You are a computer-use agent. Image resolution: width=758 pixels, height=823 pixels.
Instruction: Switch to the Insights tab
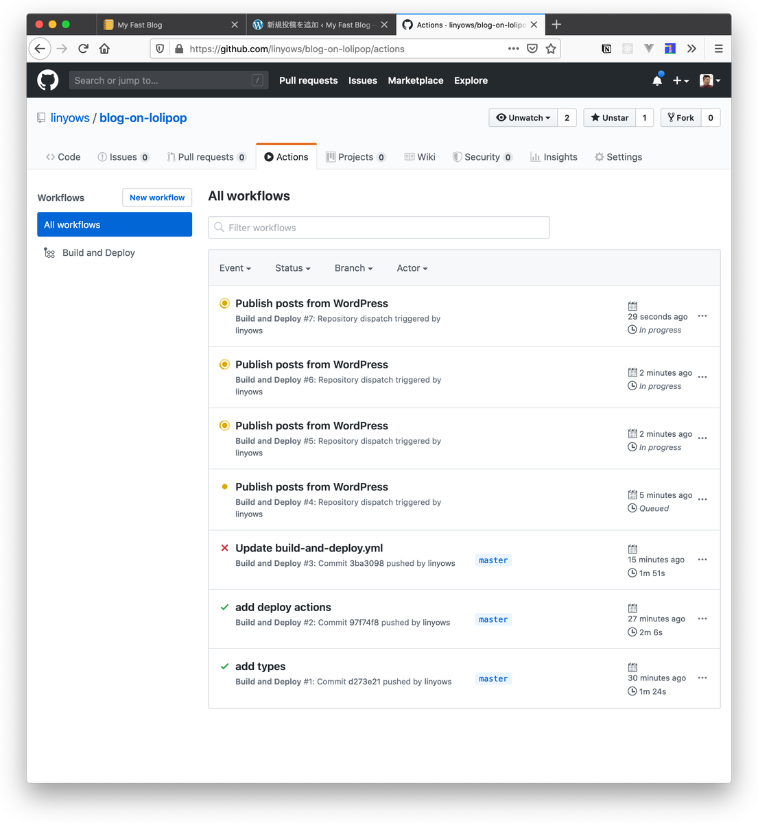point(554,157)
